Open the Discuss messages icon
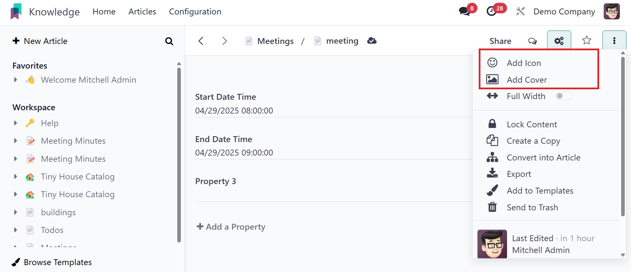 click(x=465, y=11)
